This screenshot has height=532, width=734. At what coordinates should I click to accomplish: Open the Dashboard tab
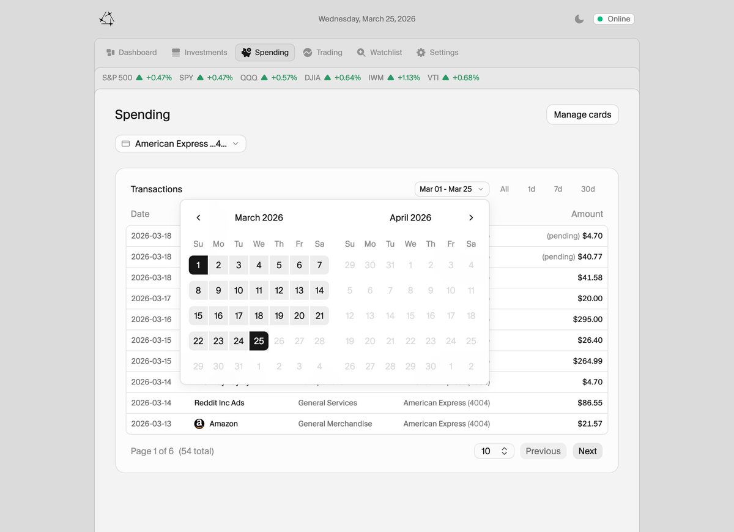(132, 53)
